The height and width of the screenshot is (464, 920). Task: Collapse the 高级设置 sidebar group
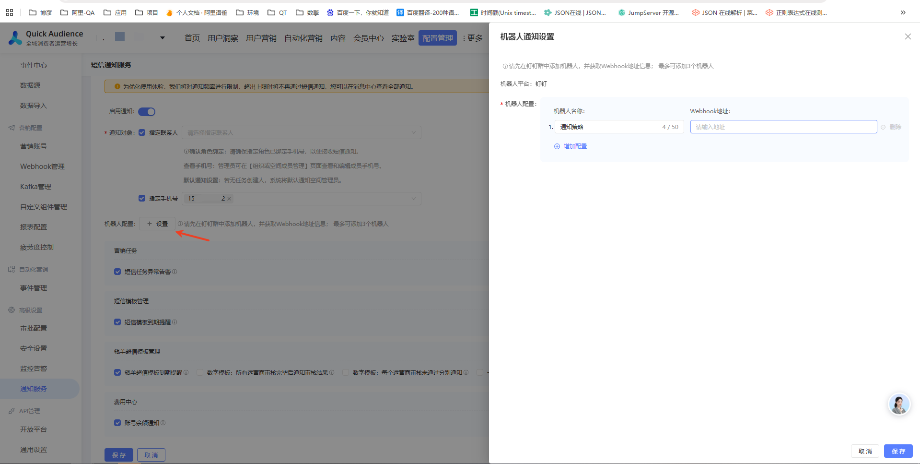(31, 310)
